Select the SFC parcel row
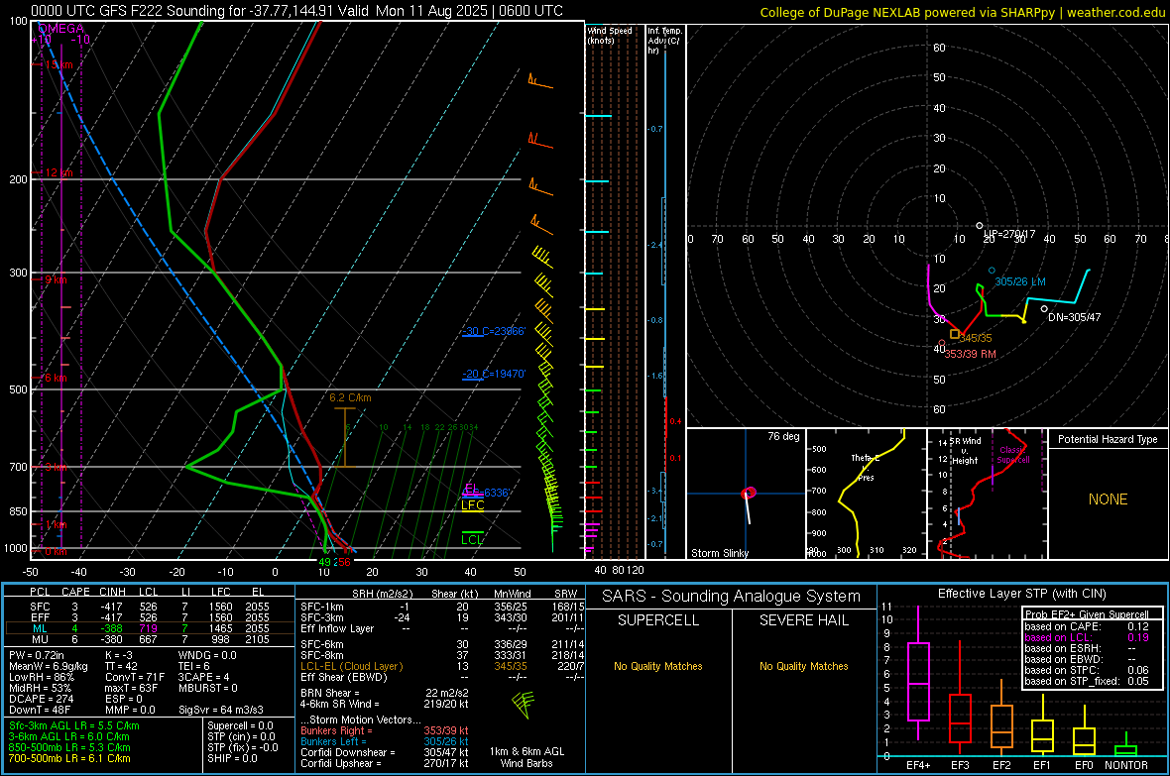Viewport: 1170px width, 776px height. (150, 607)
